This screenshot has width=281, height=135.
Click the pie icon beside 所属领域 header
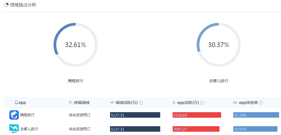click(70, 103)
